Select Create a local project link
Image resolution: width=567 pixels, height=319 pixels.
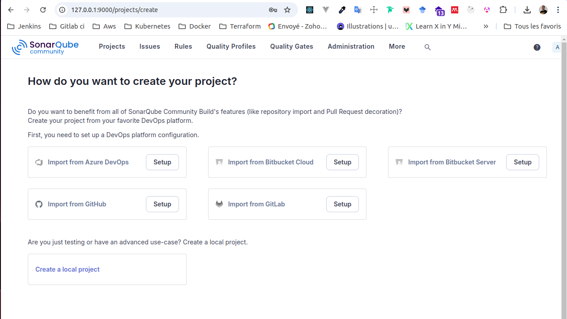point(68,269)
